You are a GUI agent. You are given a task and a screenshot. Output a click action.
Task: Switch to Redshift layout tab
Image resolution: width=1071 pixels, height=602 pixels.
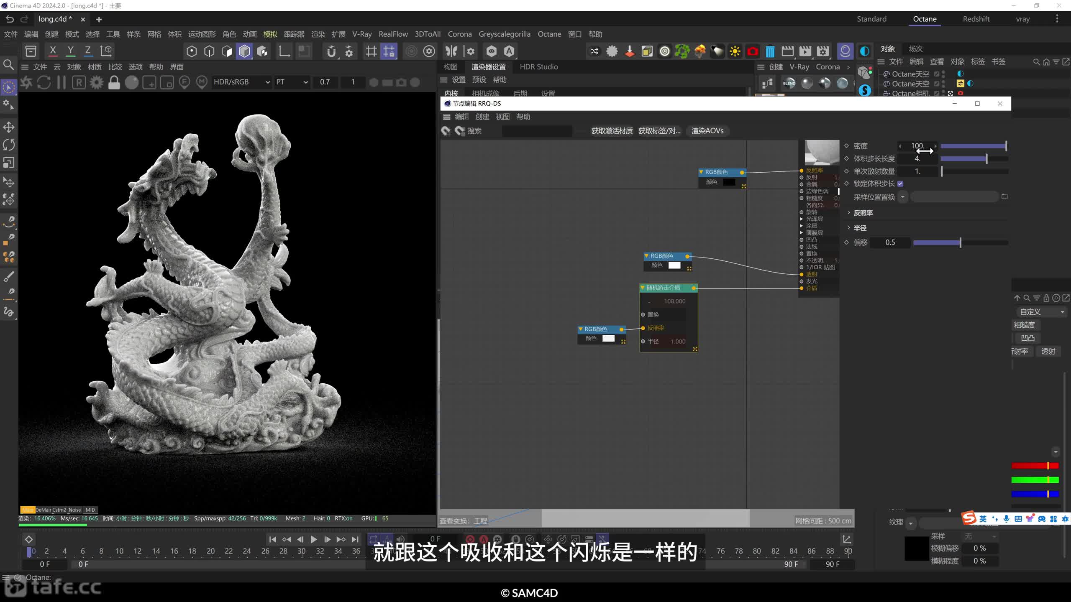coord(976,19)
